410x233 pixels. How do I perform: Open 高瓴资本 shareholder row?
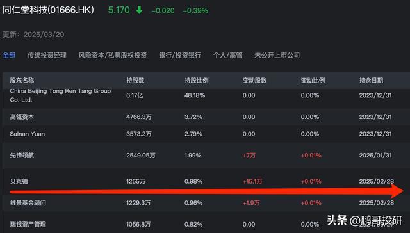206,117
